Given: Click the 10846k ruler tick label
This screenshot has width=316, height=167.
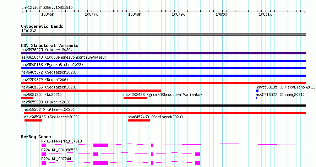Looking at the screenshot, I should tap(48, 14).
